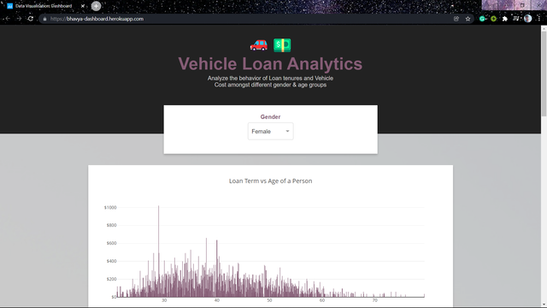Go forward with the browser forward arrow

point(19,19)
